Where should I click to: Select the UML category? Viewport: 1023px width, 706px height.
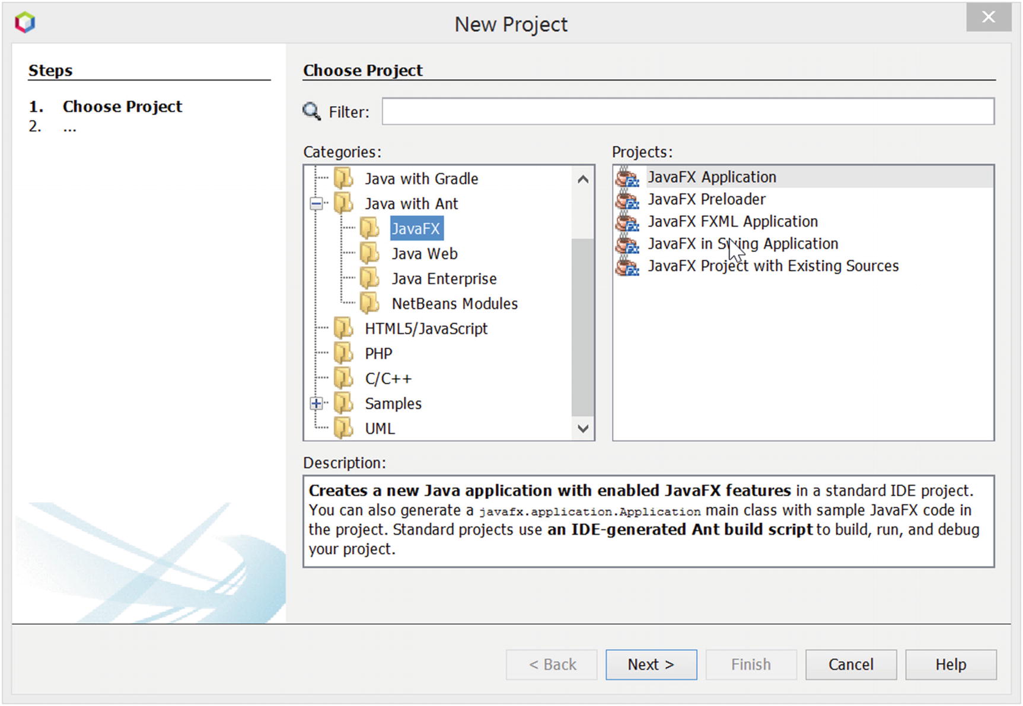tap(380, 429)
